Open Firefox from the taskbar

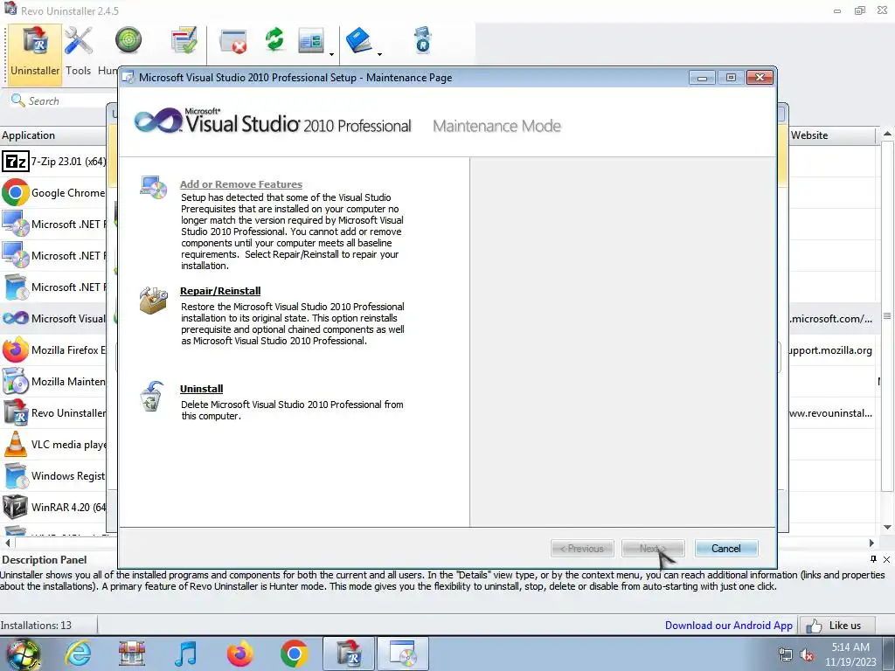tap(239, 654)
